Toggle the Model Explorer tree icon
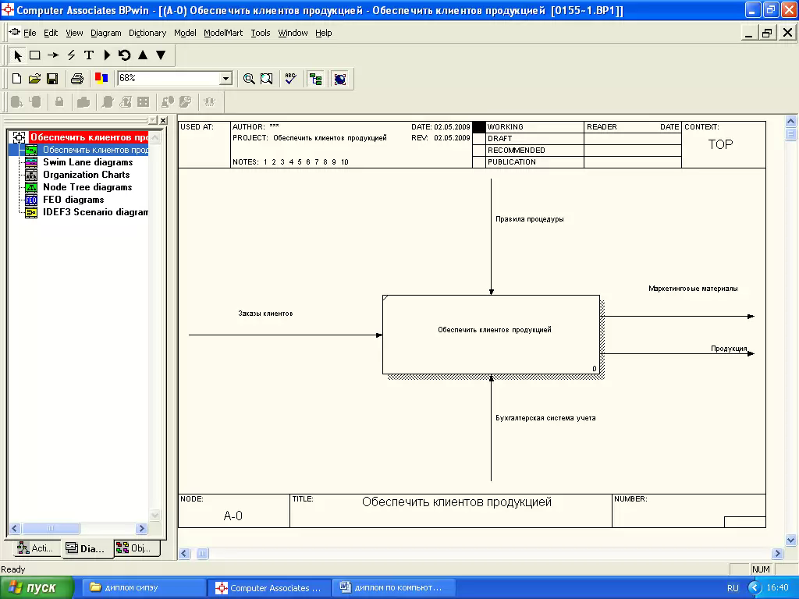The image size is (799, 599). point(315,79)
